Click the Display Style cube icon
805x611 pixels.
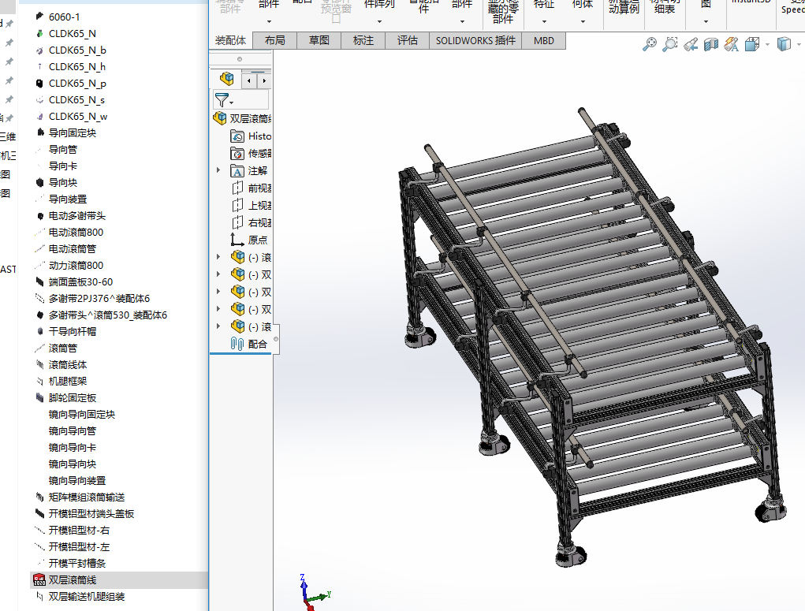pos(784,45)
